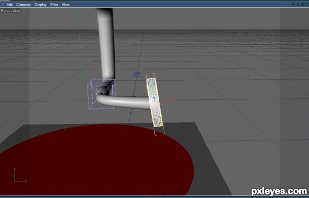Click the Perspective viewport label
This screenshot has width=309, height=198.
[x=10, y=11]
